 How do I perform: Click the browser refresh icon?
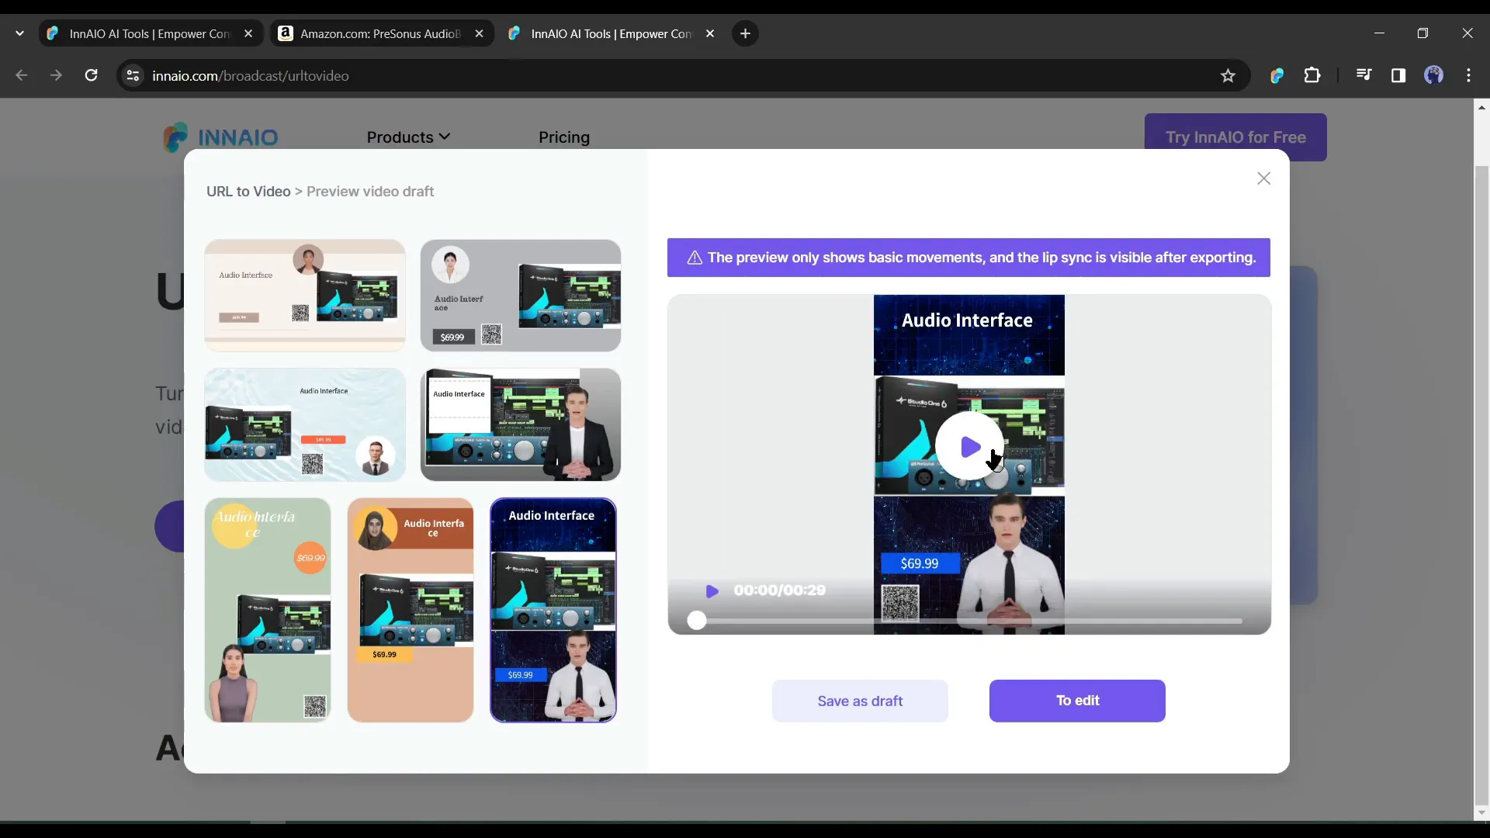tap(91, 76)
